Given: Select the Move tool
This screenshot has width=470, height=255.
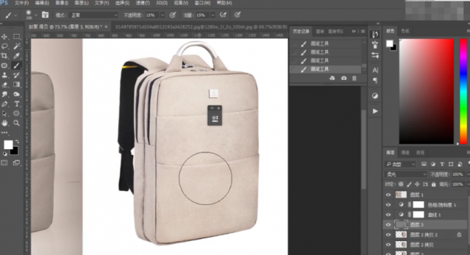Looking at the screenshot, I should coord(5,37).
